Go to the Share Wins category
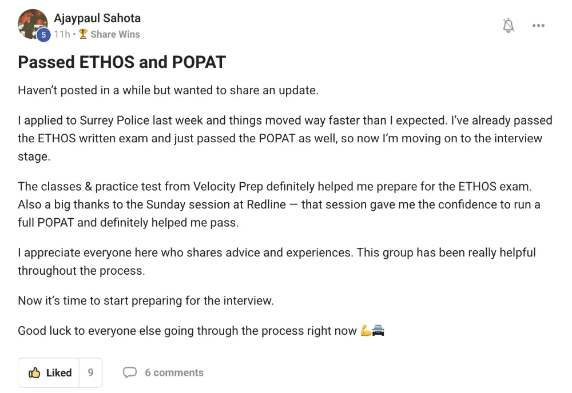The image size is (572, 393). (115, 34)
